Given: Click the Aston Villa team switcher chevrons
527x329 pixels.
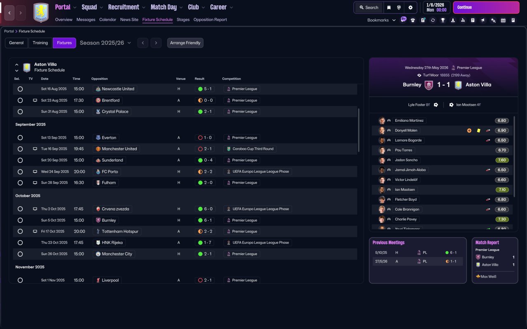Looking at the screenshot, I should coord(17,67).
